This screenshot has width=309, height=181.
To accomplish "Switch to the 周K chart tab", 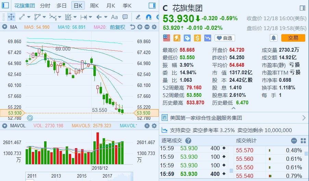I will (94, 5).
